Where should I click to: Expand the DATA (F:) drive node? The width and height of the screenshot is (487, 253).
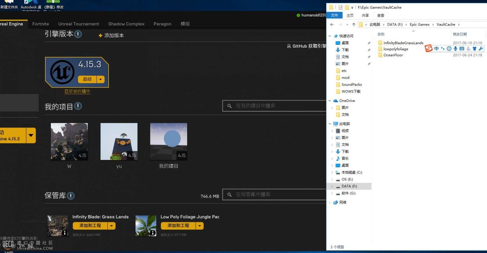pos(332,186)
